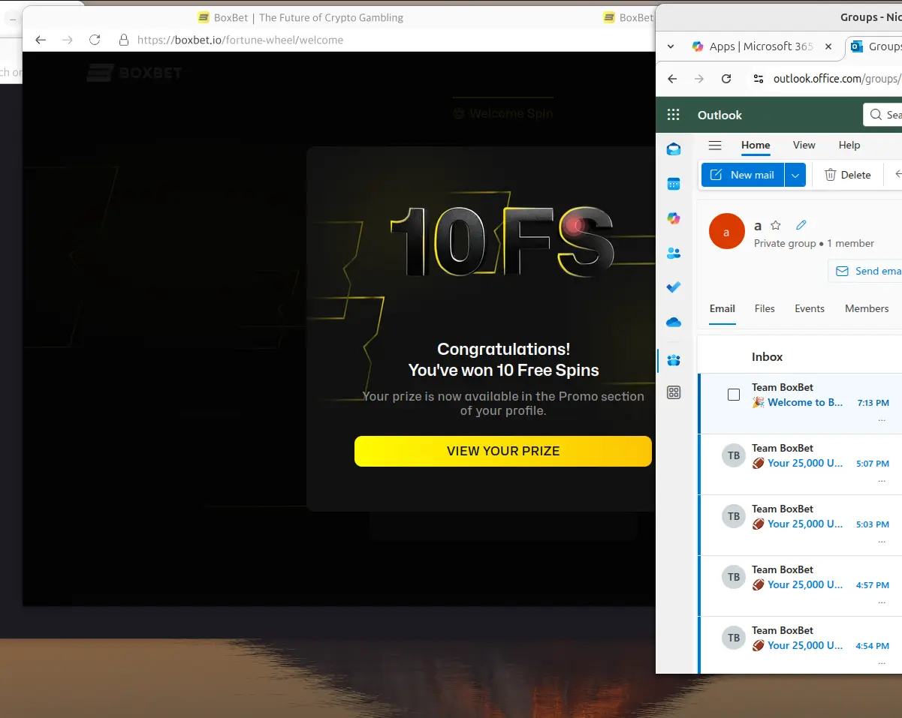Open the group Members tab

click(867, 308)
